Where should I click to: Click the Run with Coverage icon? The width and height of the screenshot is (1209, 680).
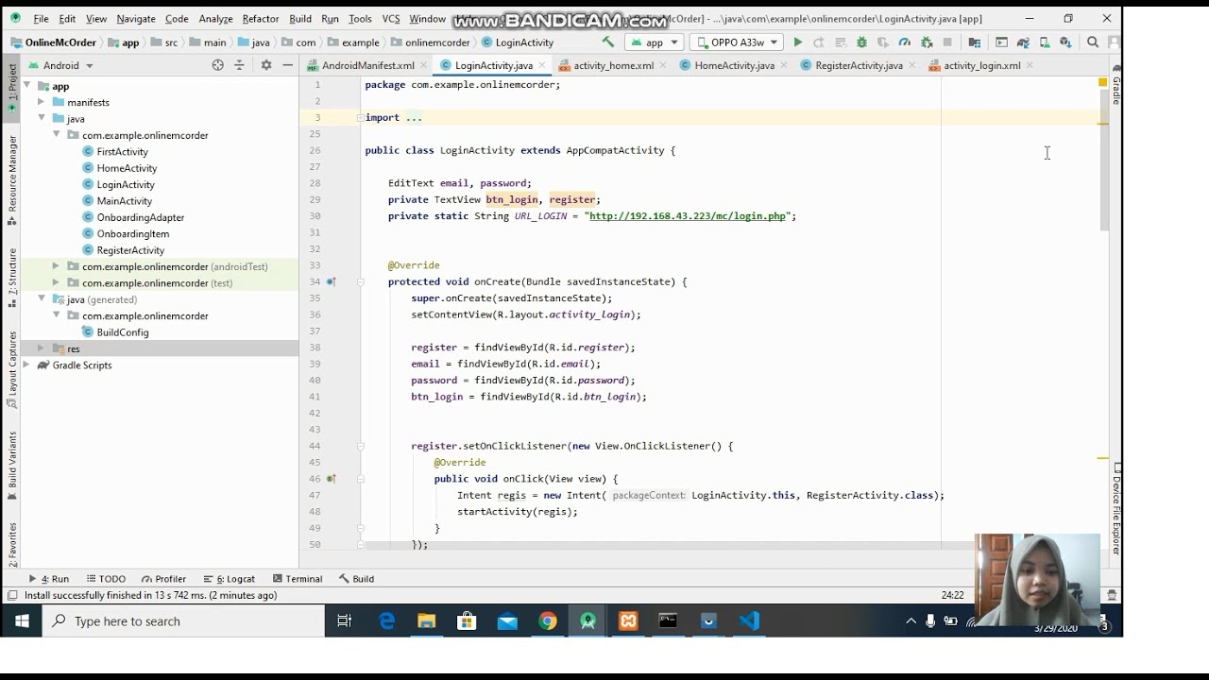882,42
